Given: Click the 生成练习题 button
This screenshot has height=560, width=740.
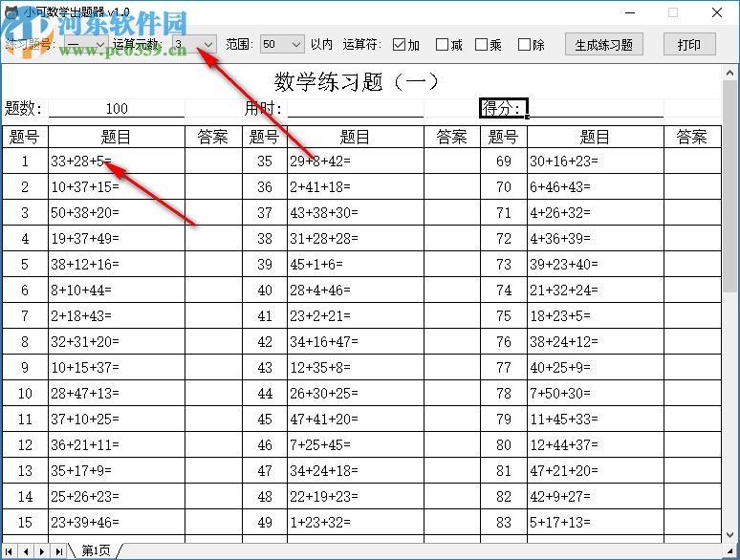Looking at the screenshot, I should click(604, 45).
